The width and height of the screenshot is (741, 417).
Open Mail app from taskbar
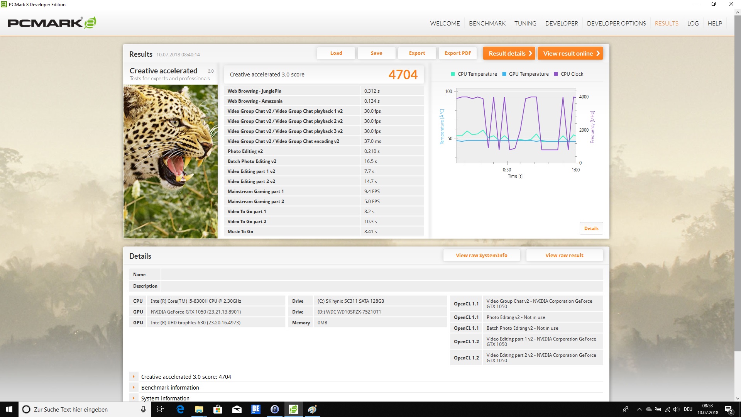pos(237,409)
